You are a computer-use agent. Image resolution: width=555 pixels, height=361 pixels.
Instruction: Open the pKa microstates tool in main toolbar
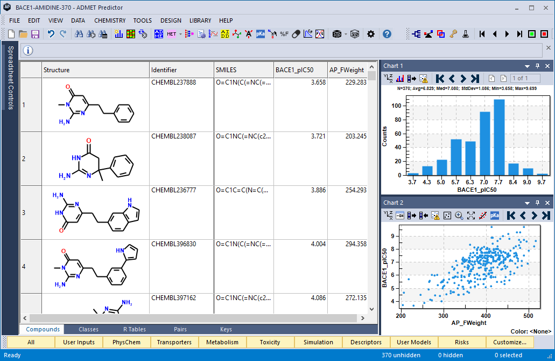[261, 34]
